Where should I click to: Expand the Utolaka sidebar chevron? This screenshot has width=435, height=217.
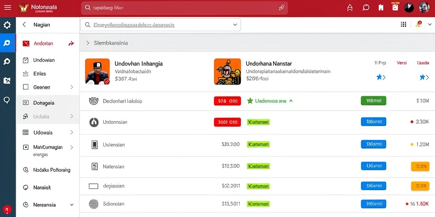pos(72,116)
